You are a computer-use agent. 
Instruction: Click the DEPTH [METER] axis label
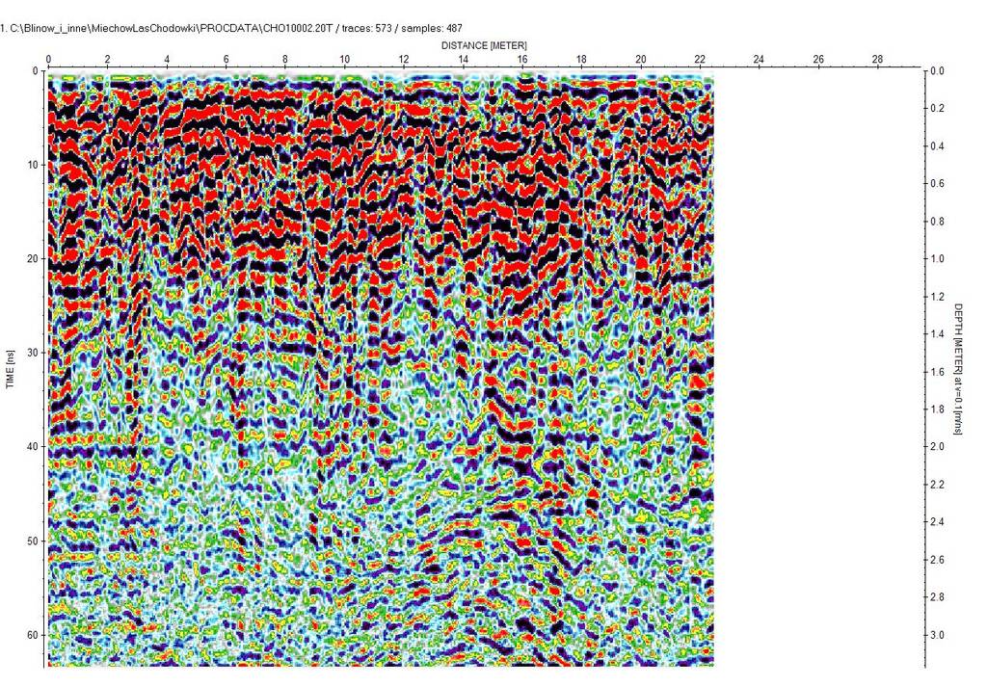click(x=959, y=368)
